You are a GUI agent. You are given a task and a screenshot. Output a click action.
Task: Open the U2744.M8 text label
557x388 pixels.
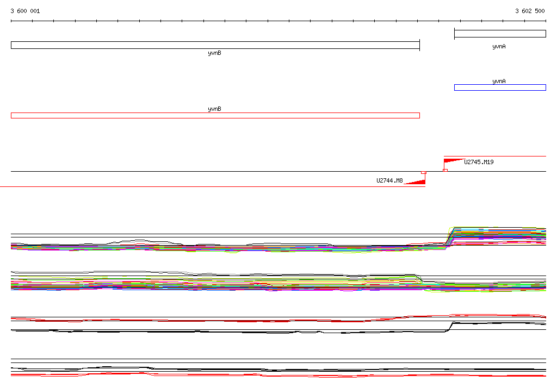tap(389, 181)
